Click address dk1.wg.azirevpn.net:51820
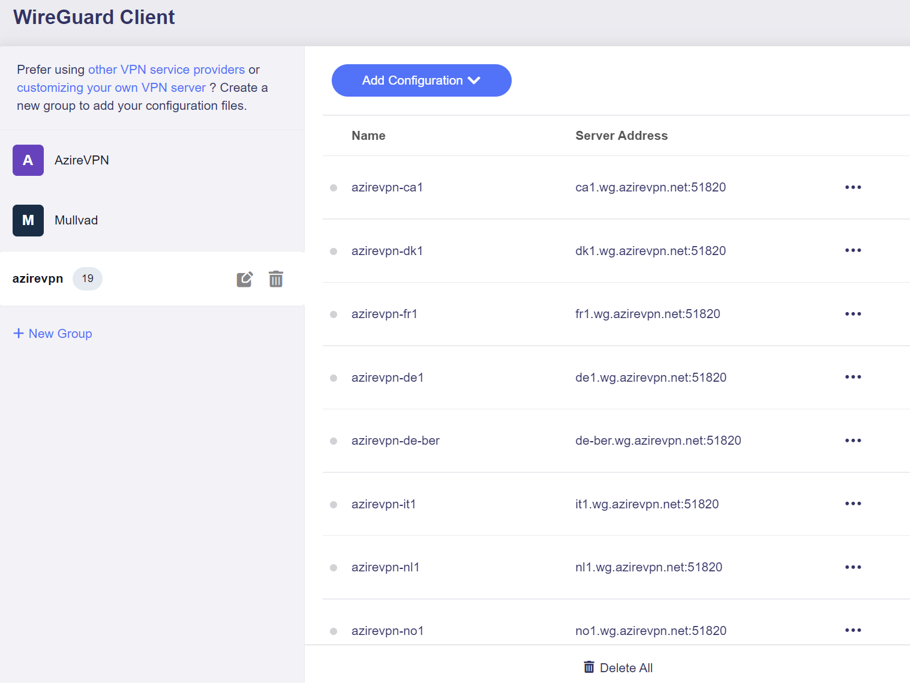 650,251
